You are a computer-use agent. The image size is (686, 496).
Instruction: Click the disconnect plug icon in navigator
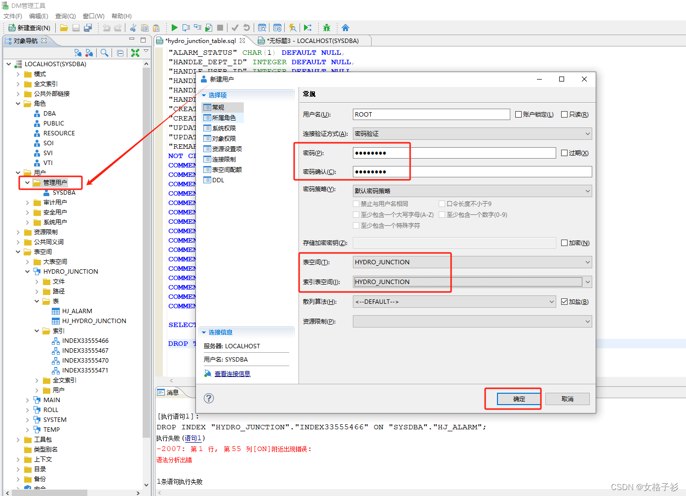(89, 52)
